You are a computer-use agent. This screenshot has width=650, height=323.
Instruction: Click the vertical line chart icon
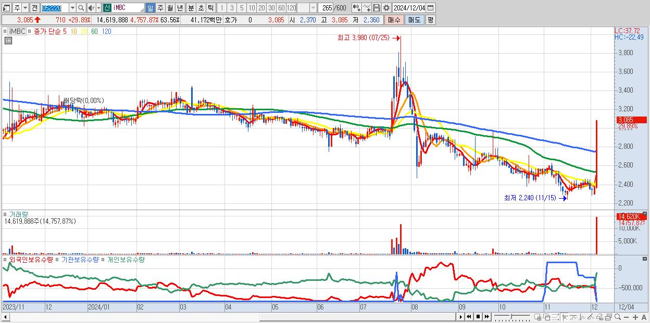[x=582, y=317]
